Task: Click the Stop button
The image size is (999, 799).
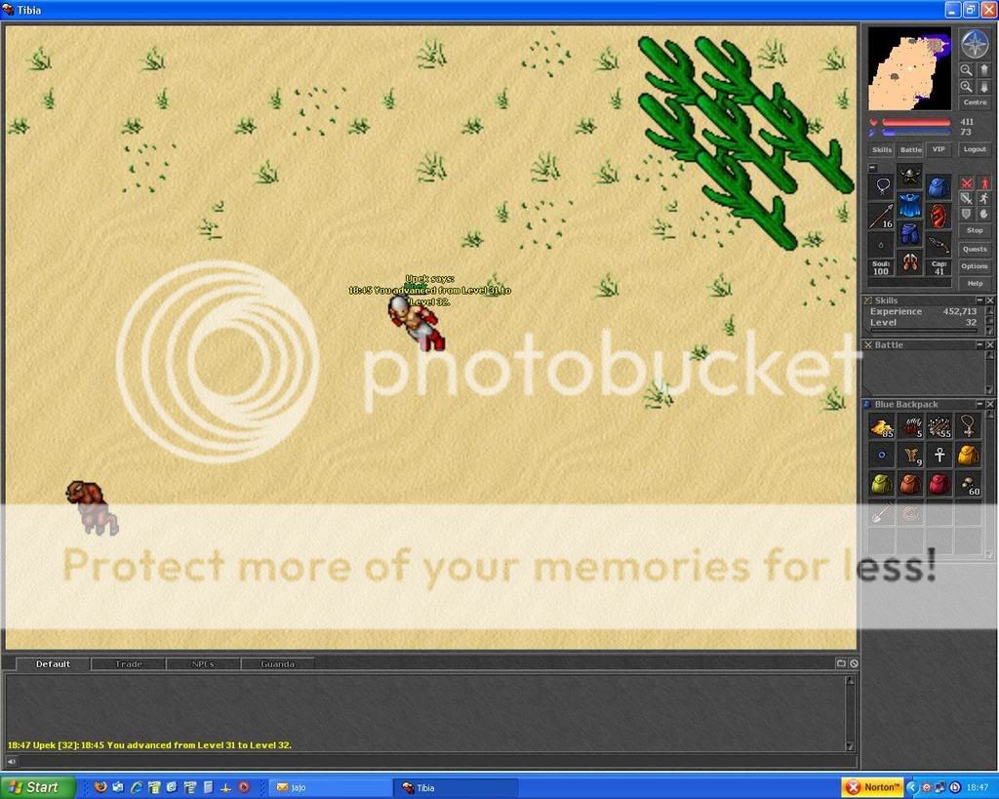Action: (975, 230)
